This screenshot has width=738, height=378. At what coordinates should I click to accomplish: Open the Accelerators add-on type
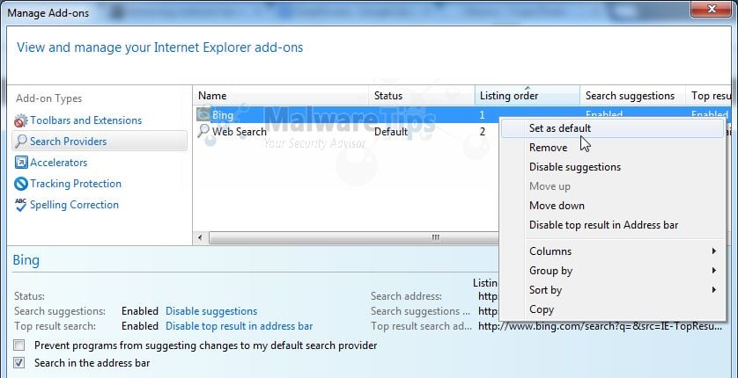click(58, 163)
